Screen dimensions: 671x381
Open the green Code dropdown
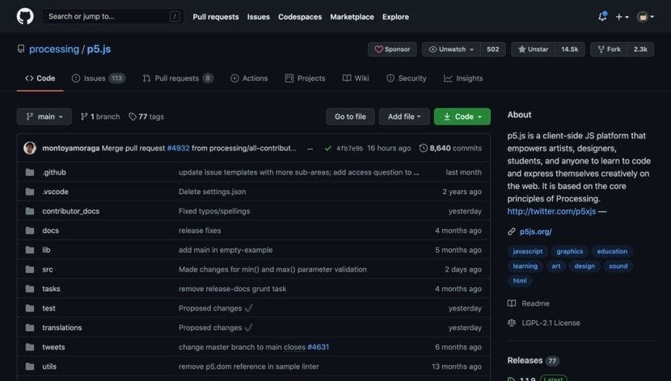click(x=462, y=116)
